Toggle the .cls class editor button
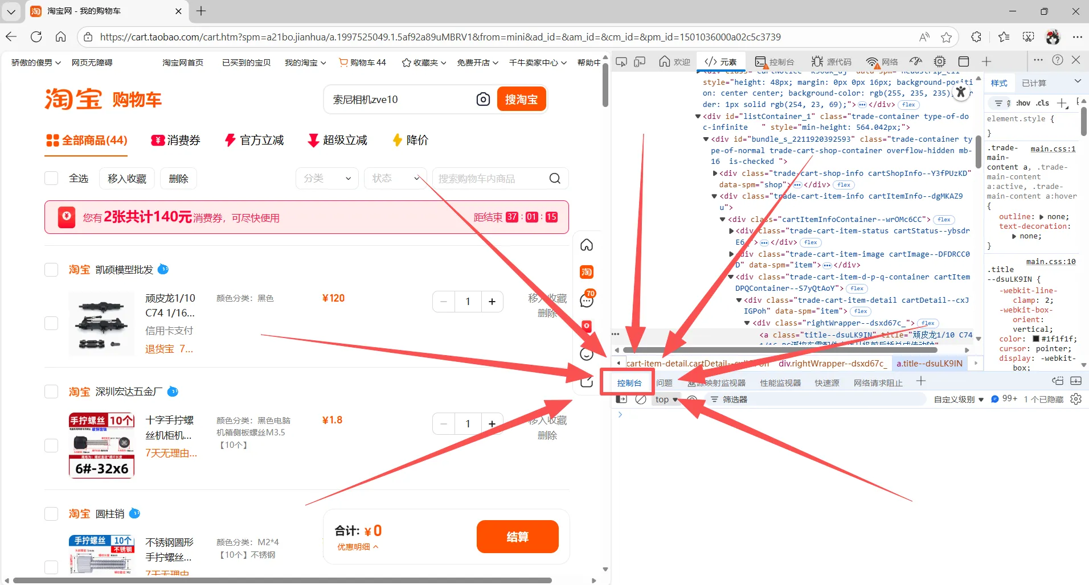The height and width of the screenshot is (585, 1089). click(x=1043, y=103)
